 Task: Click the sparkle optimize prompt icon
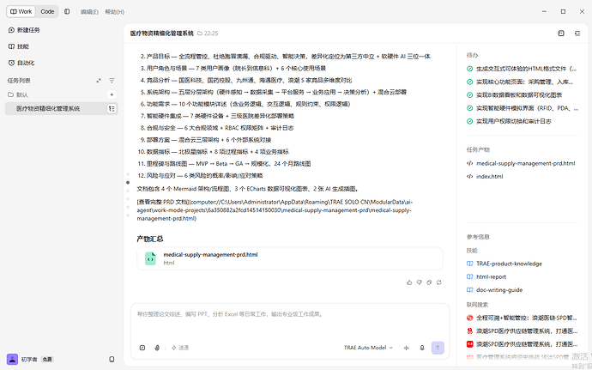coord(406,348)
